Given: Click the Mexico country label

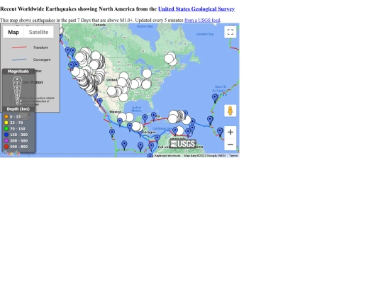Looking at the screenshot, I should click(116, 112).
